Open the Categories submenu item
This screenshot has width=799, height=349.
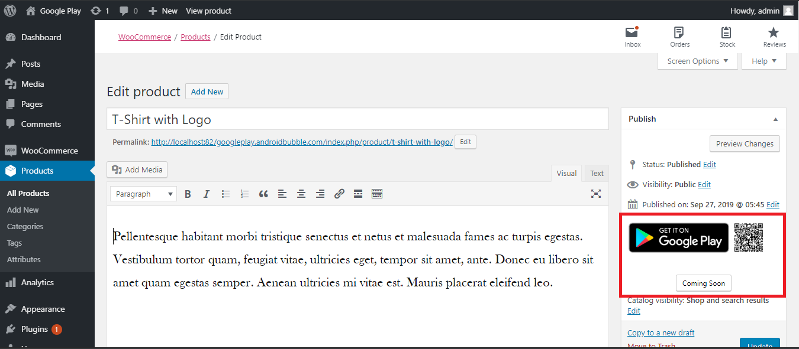click(x=25, y=226)
